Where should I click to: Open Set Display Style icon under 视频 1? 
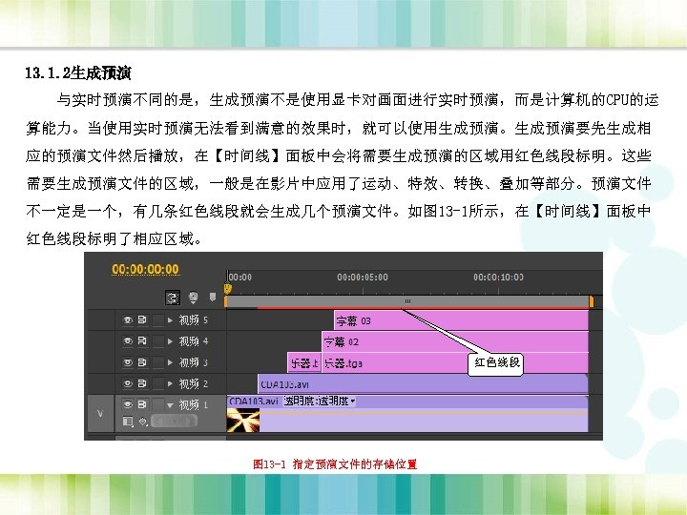pos(128,422)
